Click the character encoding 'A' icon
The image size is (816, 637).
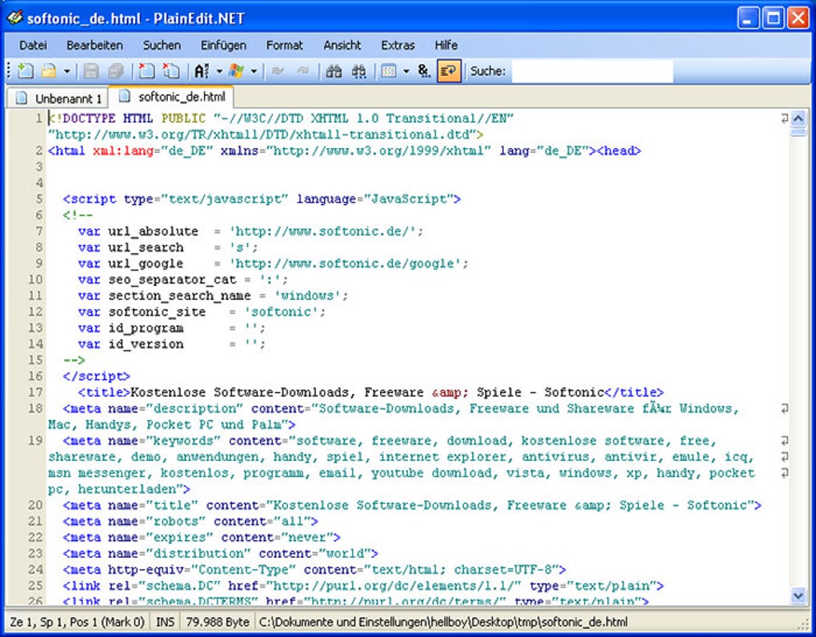[202, 70]
